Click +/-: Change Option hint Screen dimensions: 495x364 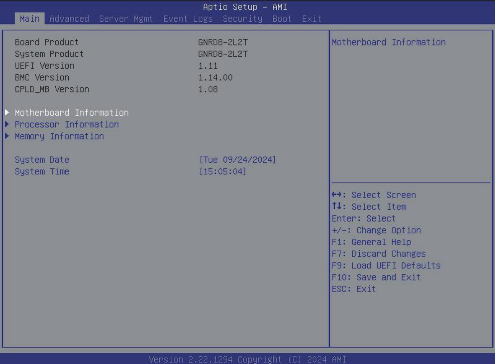pos(376,230)
